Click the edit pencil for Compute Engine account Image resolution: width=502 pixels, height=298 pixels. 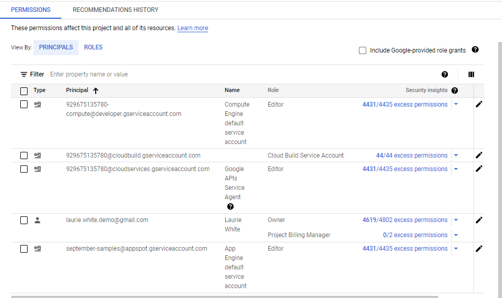click(479, 104)
